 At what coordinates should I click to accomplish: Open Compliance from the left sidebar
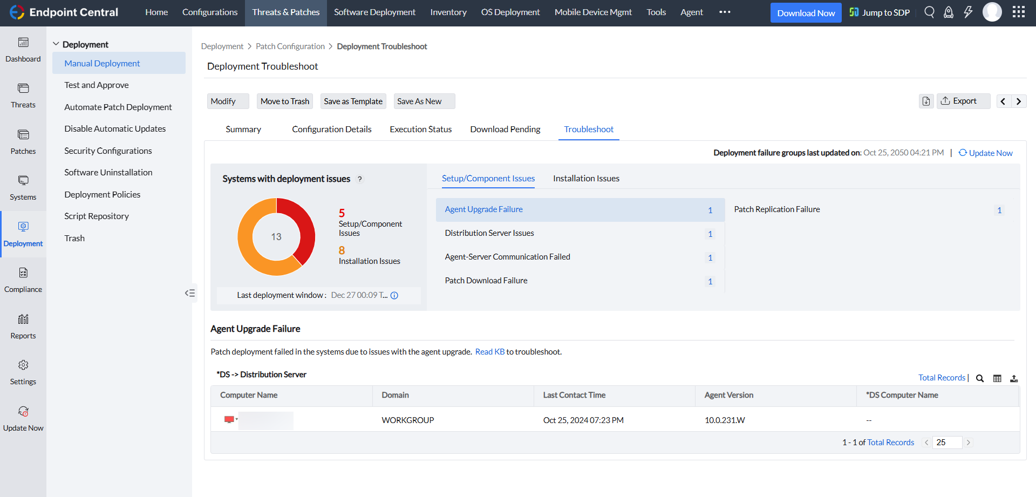[x=23, y=280]
